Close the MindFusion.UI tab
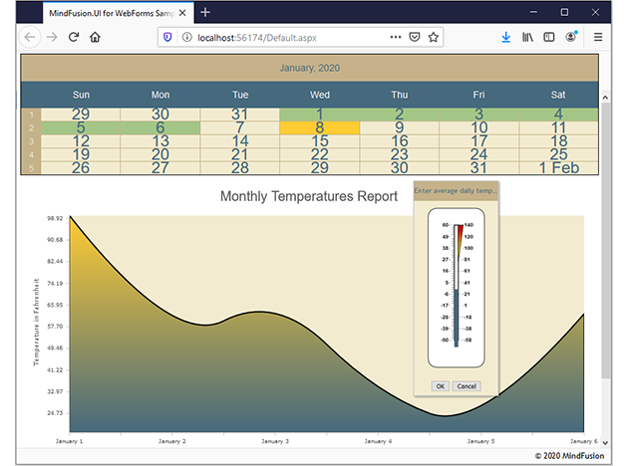628x466 pixels. click(x=182, y=13)
